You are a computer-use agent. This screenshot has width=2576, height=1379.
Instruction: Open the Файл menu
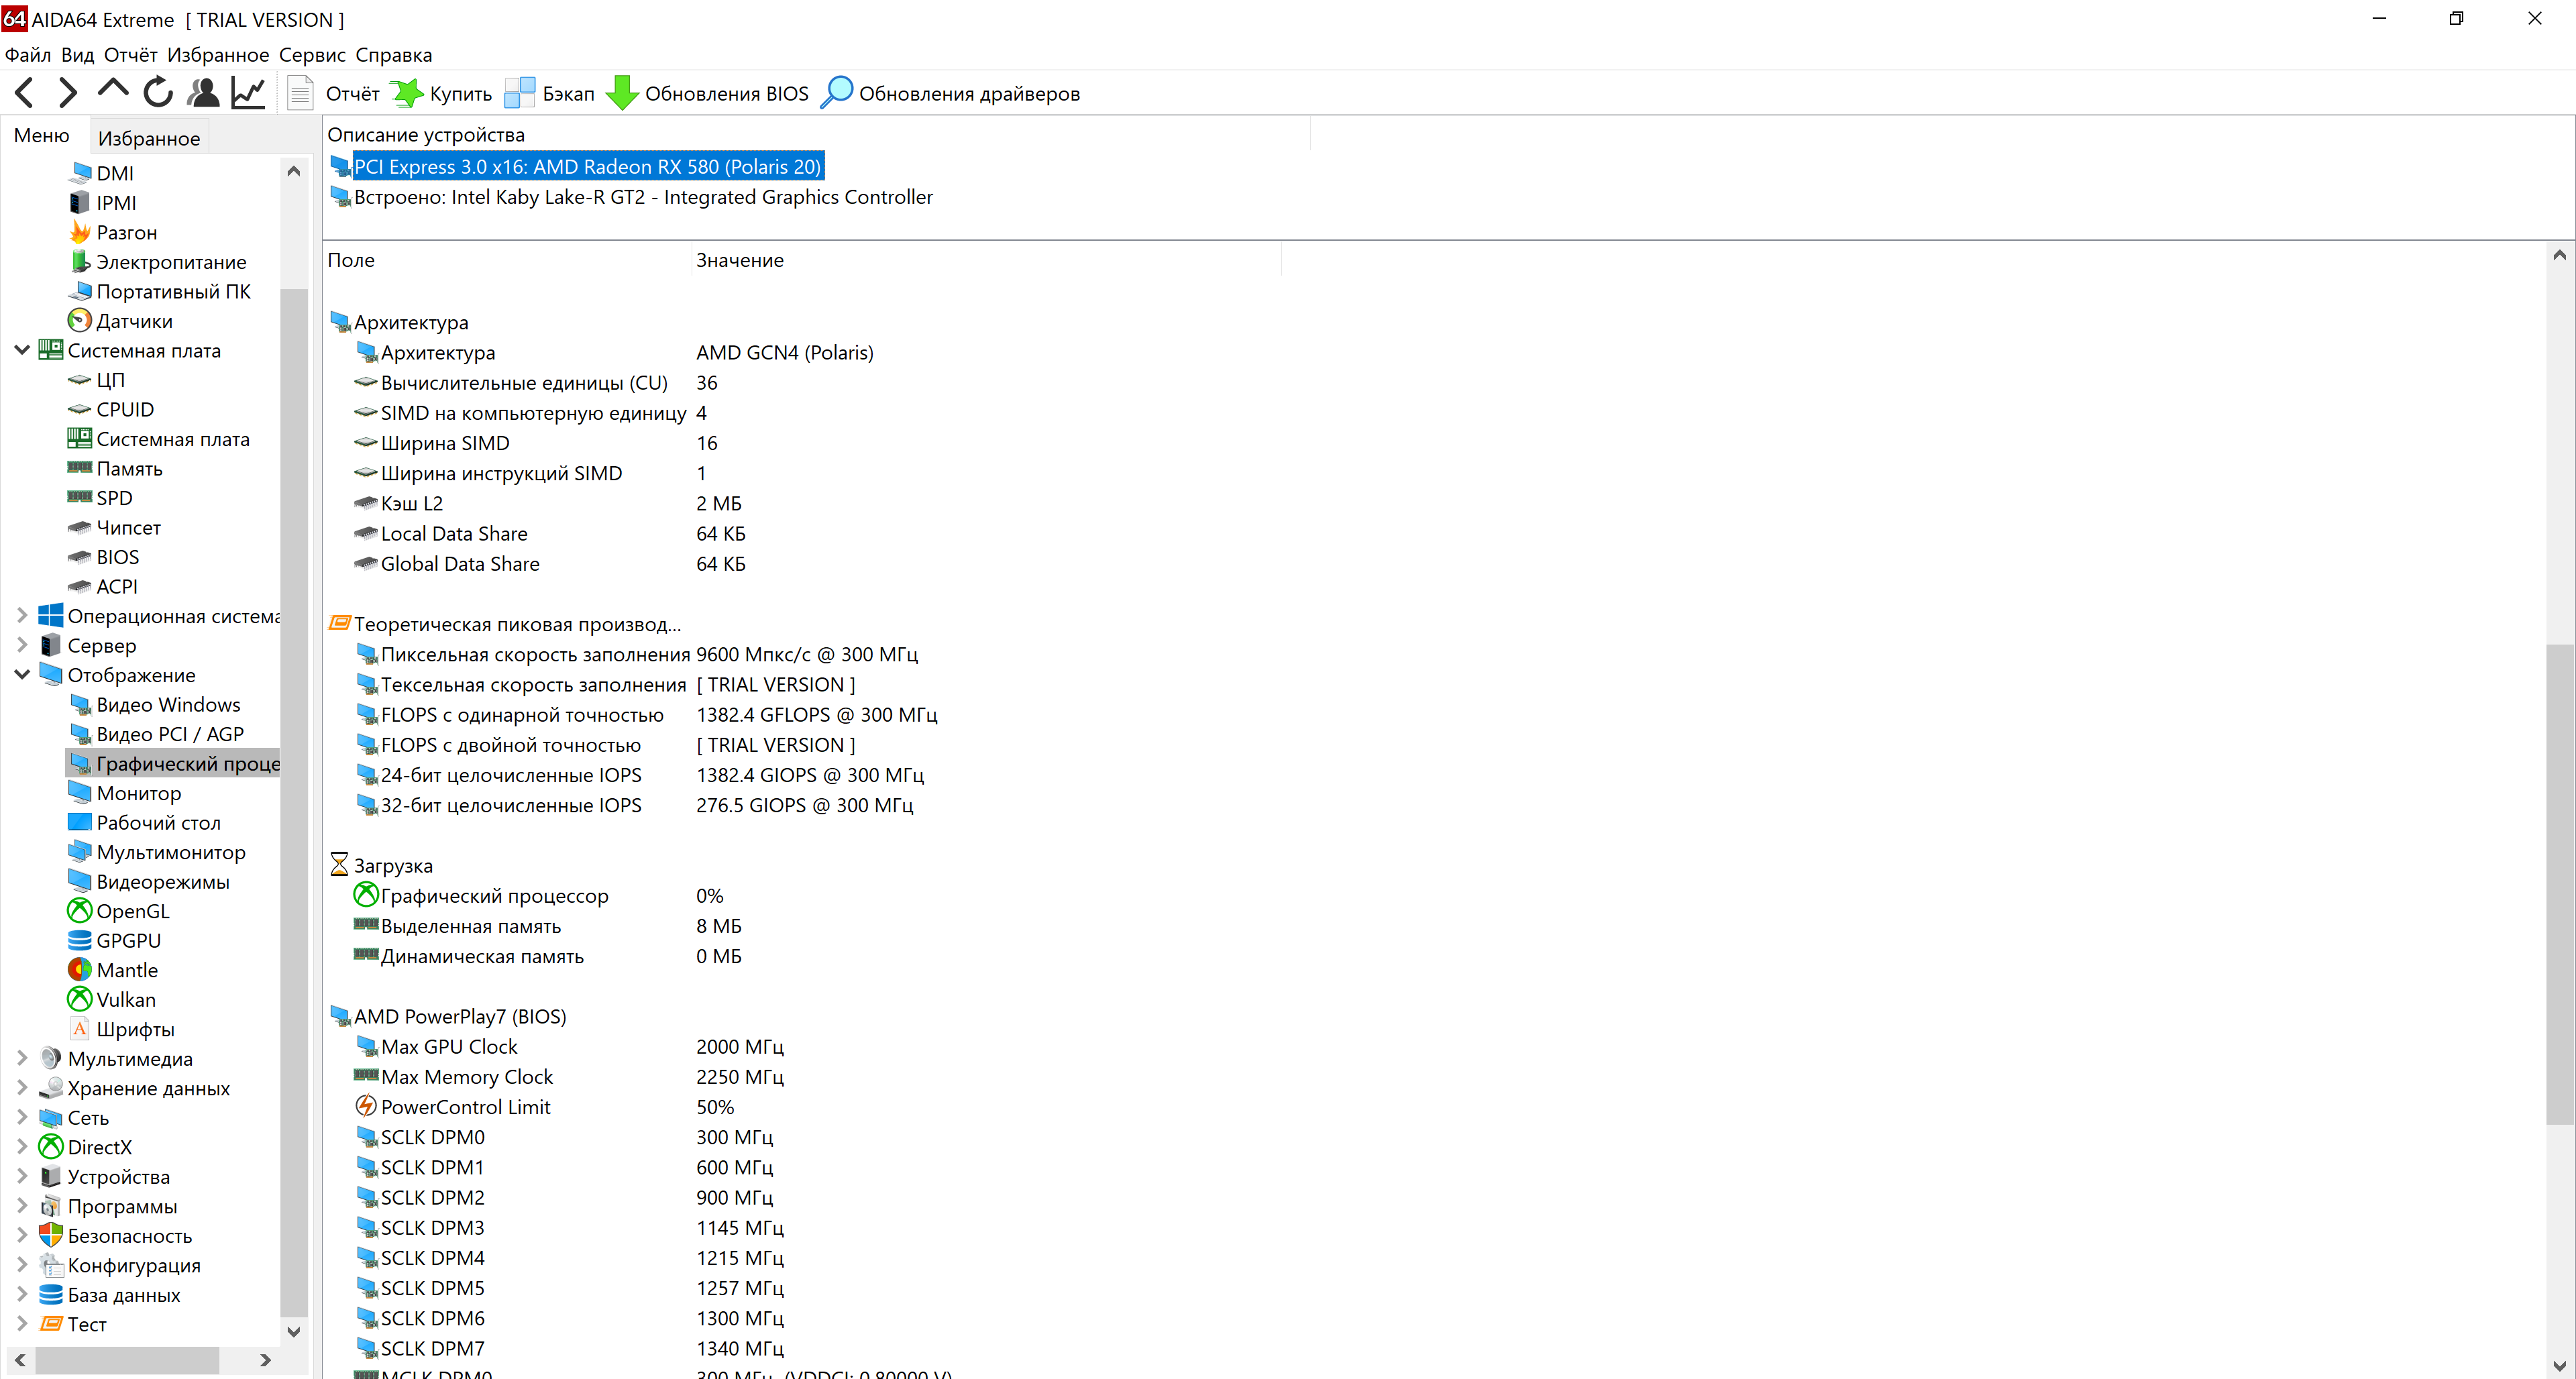(28, 55)
